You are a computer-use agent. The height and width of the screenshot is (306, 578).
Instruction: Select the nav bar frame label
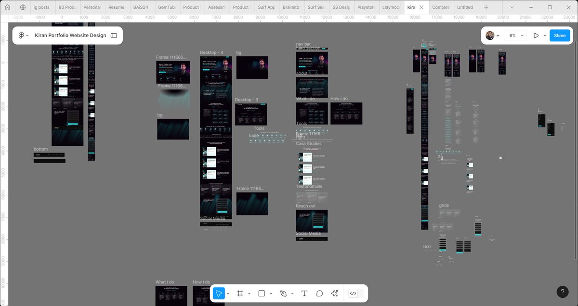pos(303,44)
